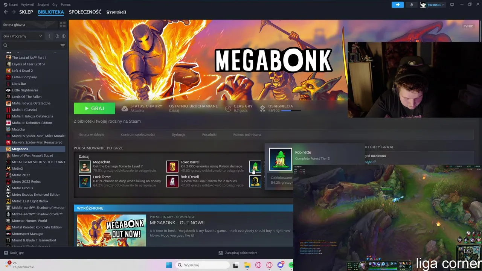
Task: Click Zarządzaj pobieraniem
Action: click(241, 253)
